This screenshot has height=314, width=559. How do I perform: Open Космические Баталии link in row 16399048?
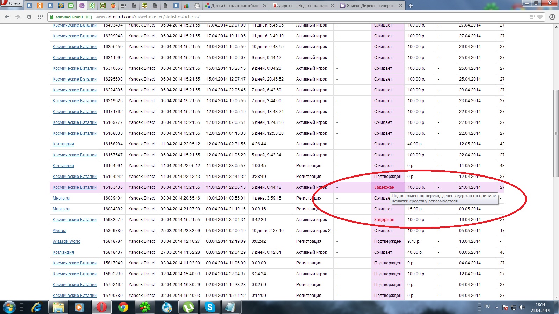75,36
